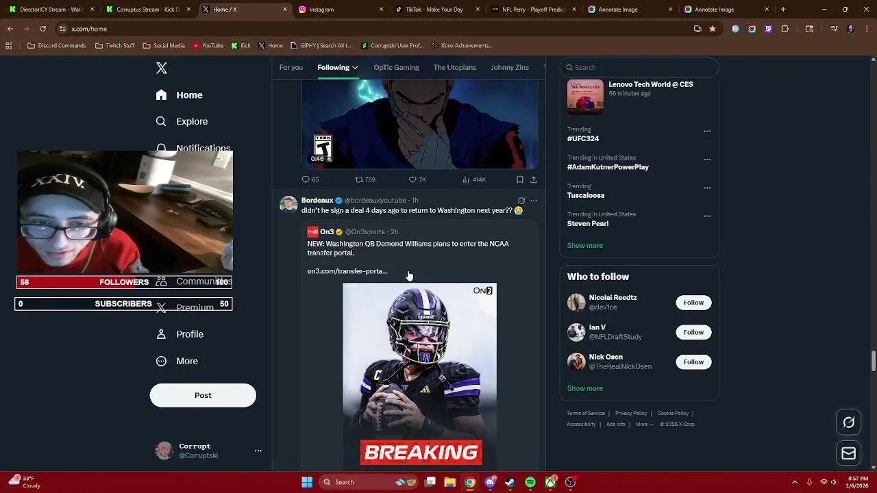Open more options on Bordeaux post
877x493 pixels.
point(534,201)
